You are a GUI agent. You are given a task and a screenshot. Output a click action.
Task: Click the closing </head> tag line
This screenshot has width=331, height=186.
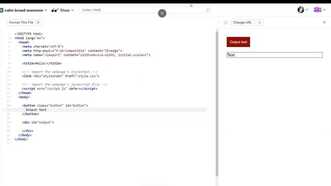tap(25, 93)
